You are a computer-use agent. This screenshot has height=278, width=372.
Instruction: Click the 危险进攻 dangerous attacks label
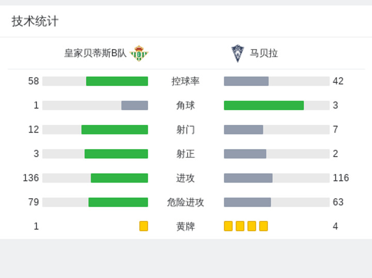pyautogui.click(x=185, y=202)
